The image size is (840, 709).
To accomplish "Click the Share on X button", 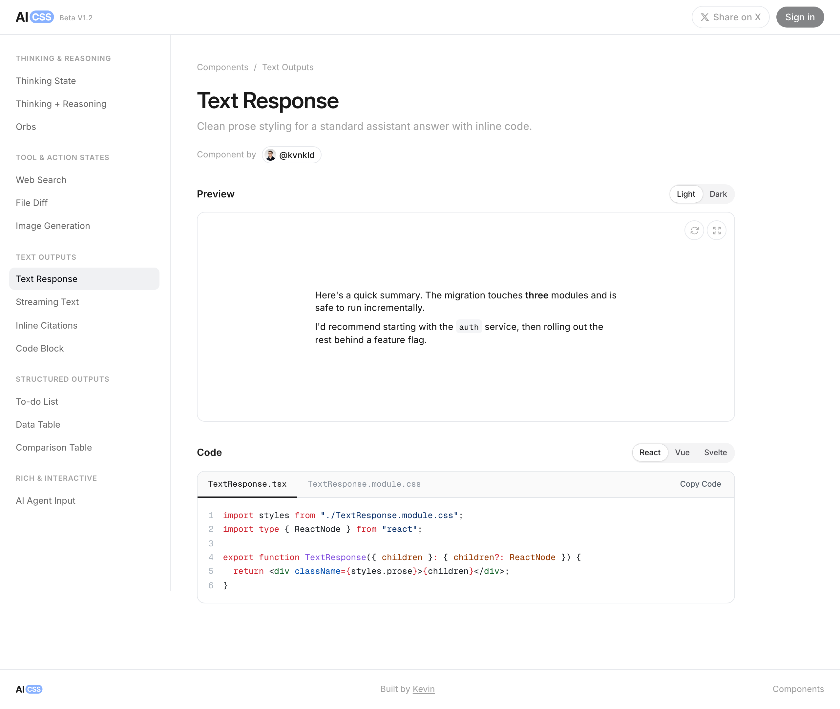I will (730, 17).
